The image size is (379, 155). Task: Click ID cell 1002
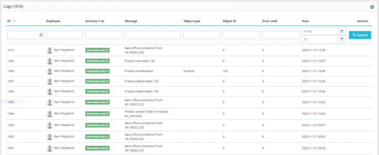[11, 137]
